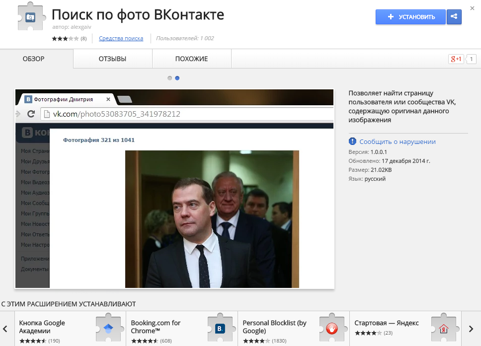Open Кнопка Google Академии extension
The width and height of the screenshot is (481, 346).
70,329
